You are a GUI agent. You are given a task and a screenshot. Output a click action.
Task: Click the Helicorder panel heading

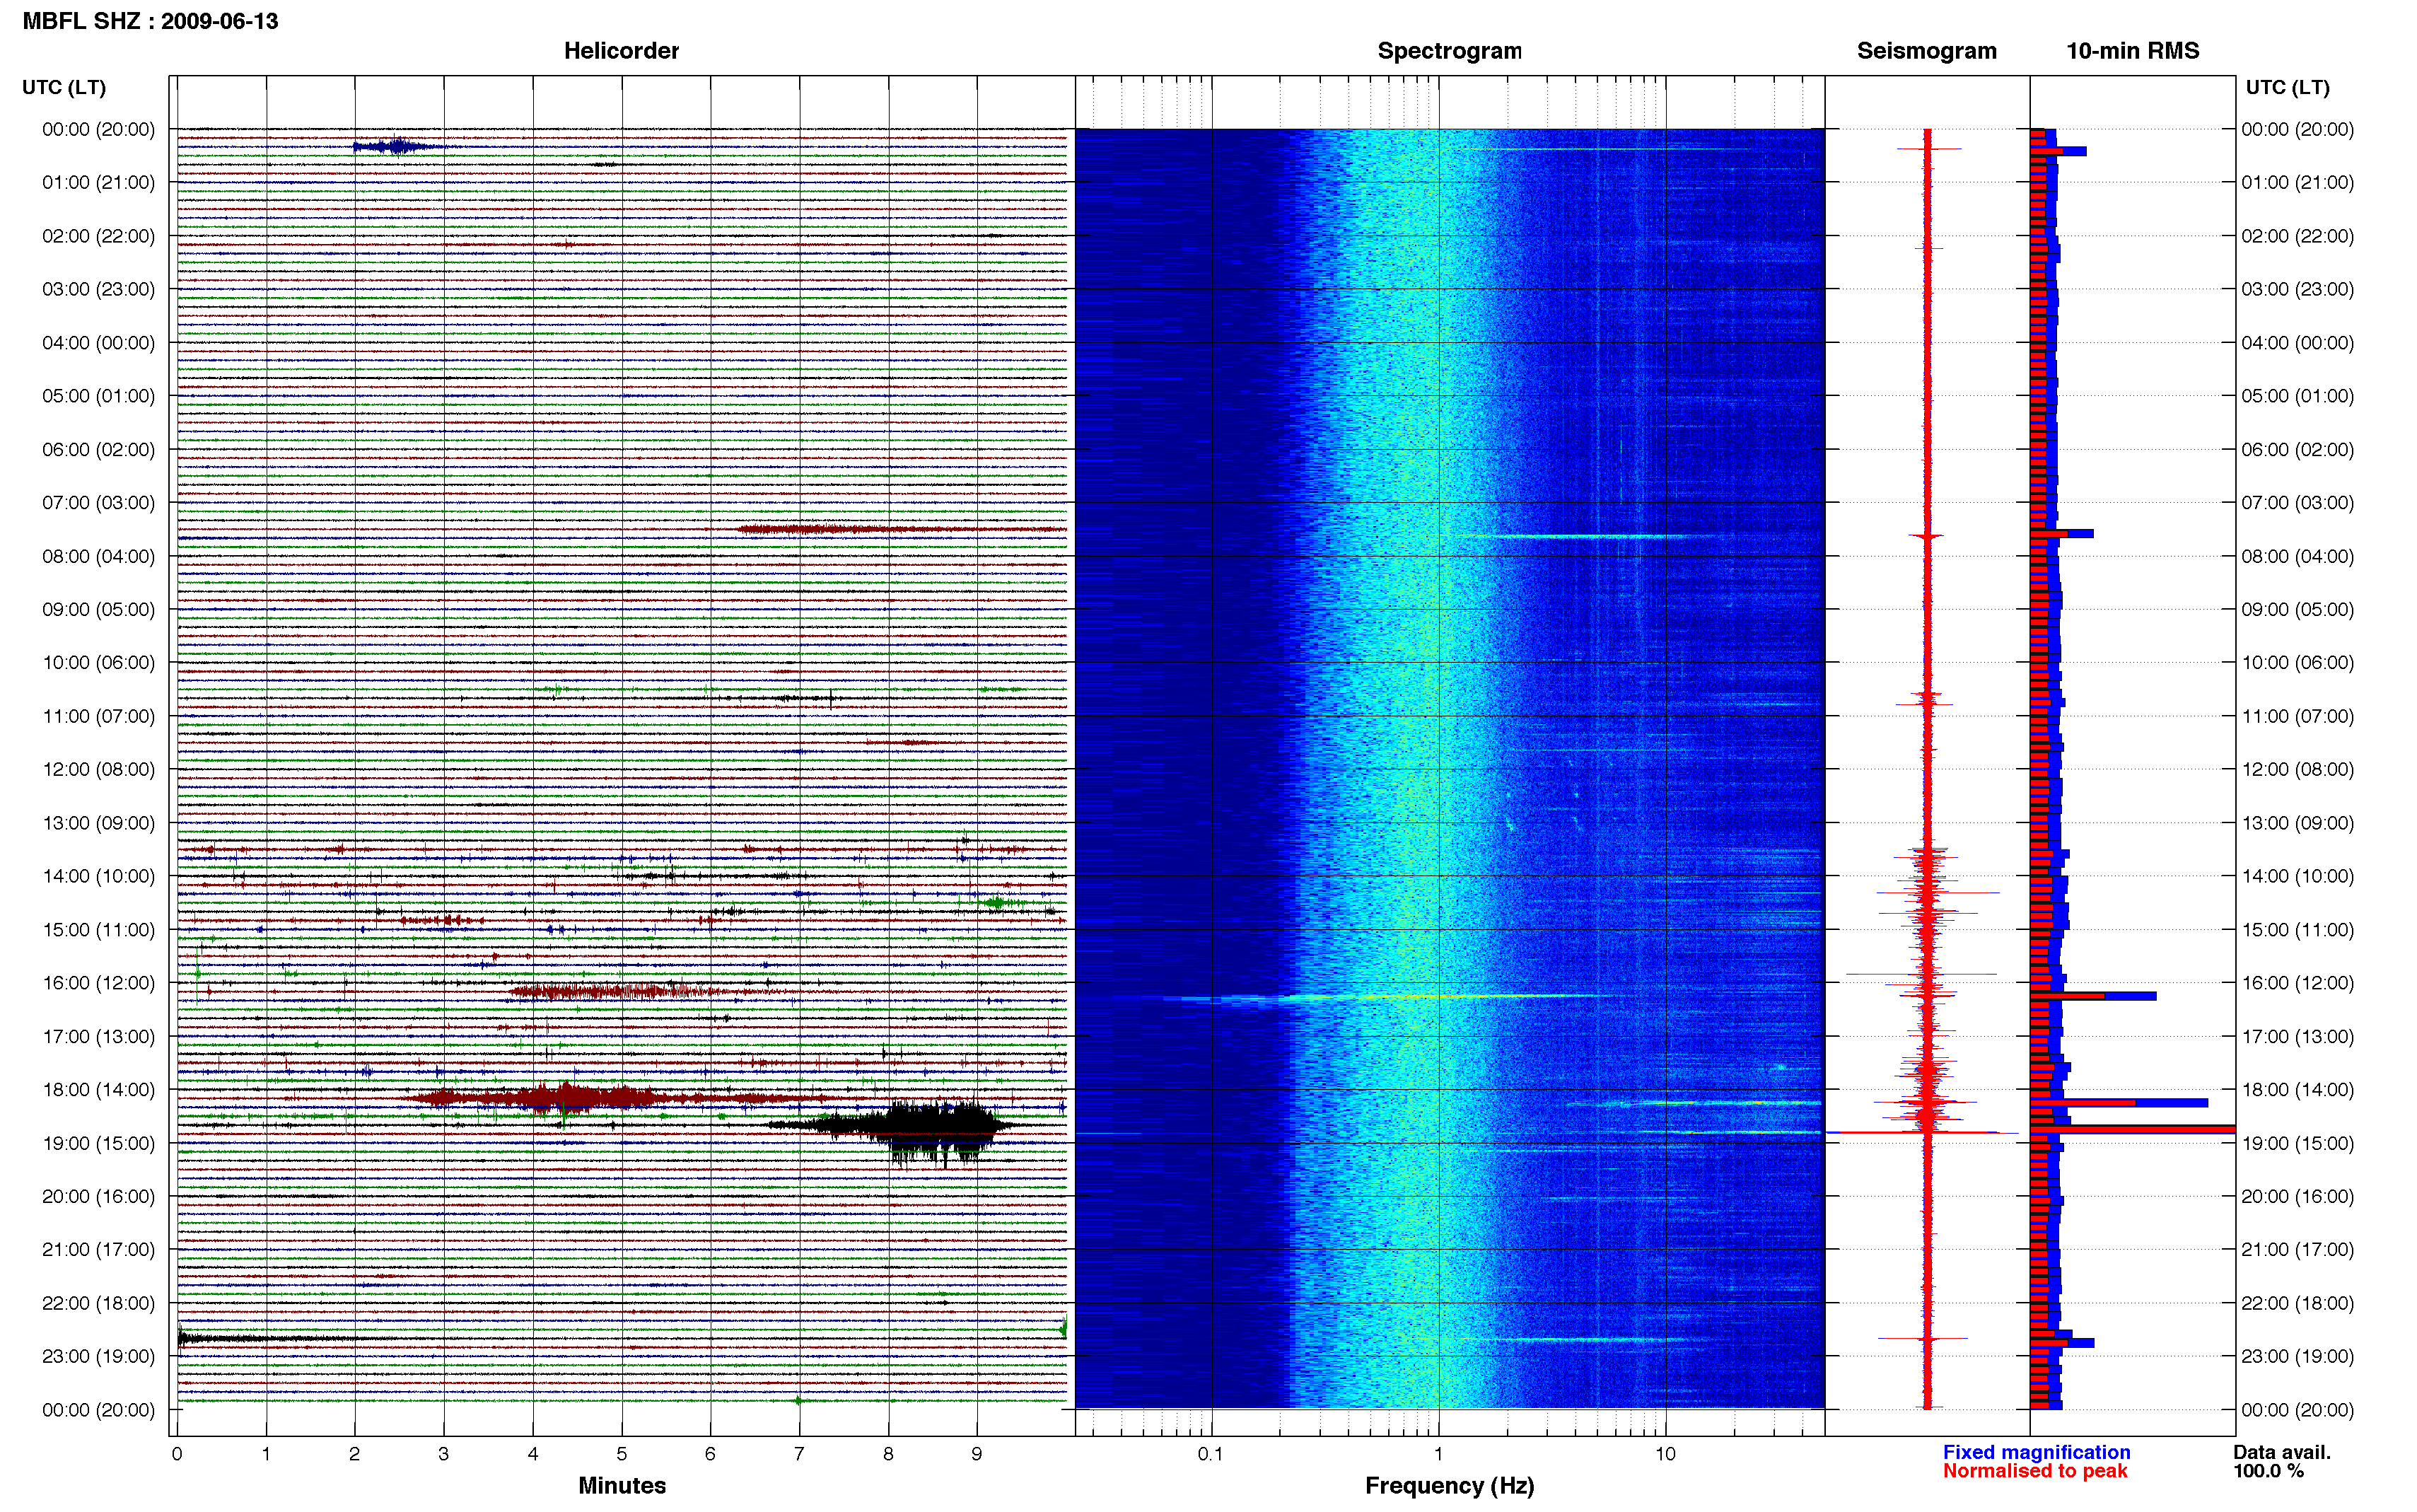[621, 51]
